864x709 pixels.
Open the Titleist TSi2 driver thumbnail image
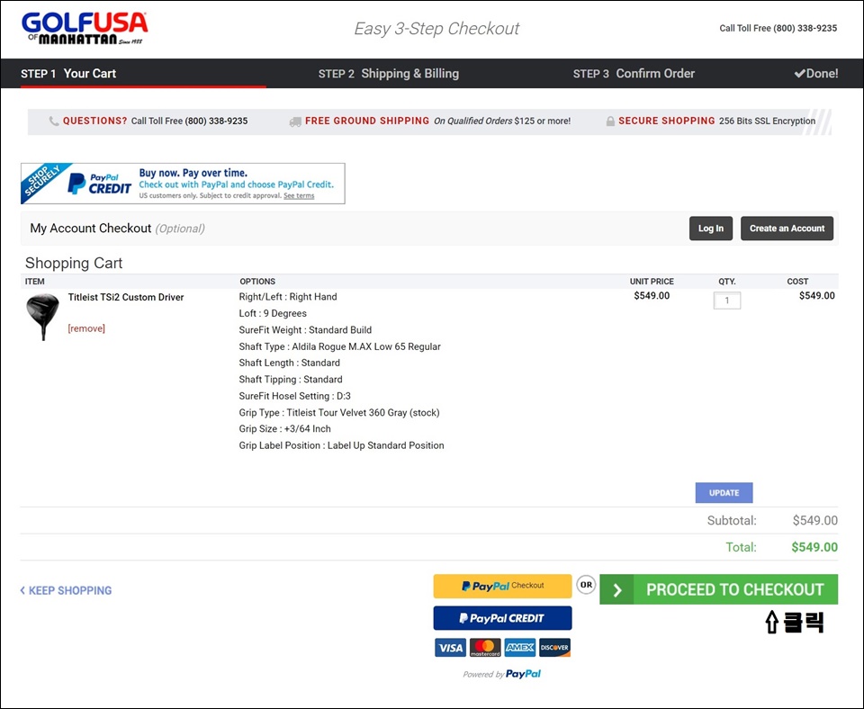tap(42, 317)
